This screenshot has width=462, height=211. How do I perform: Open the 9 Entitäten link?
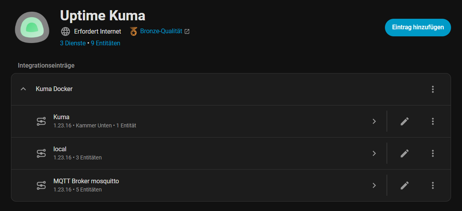click(x=106, y=43)
